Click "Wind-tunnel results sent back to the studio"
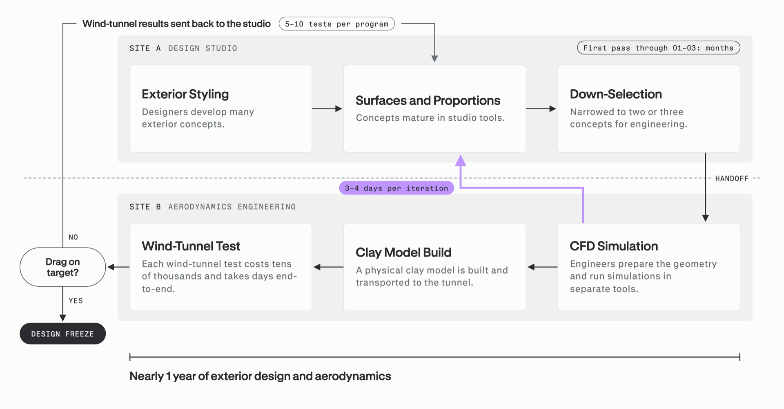The image size is (784, 409). tap(176, 24)
